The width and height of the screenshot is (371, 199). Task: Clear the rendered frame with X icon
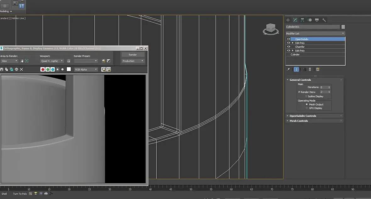click(x=21, y=69)
